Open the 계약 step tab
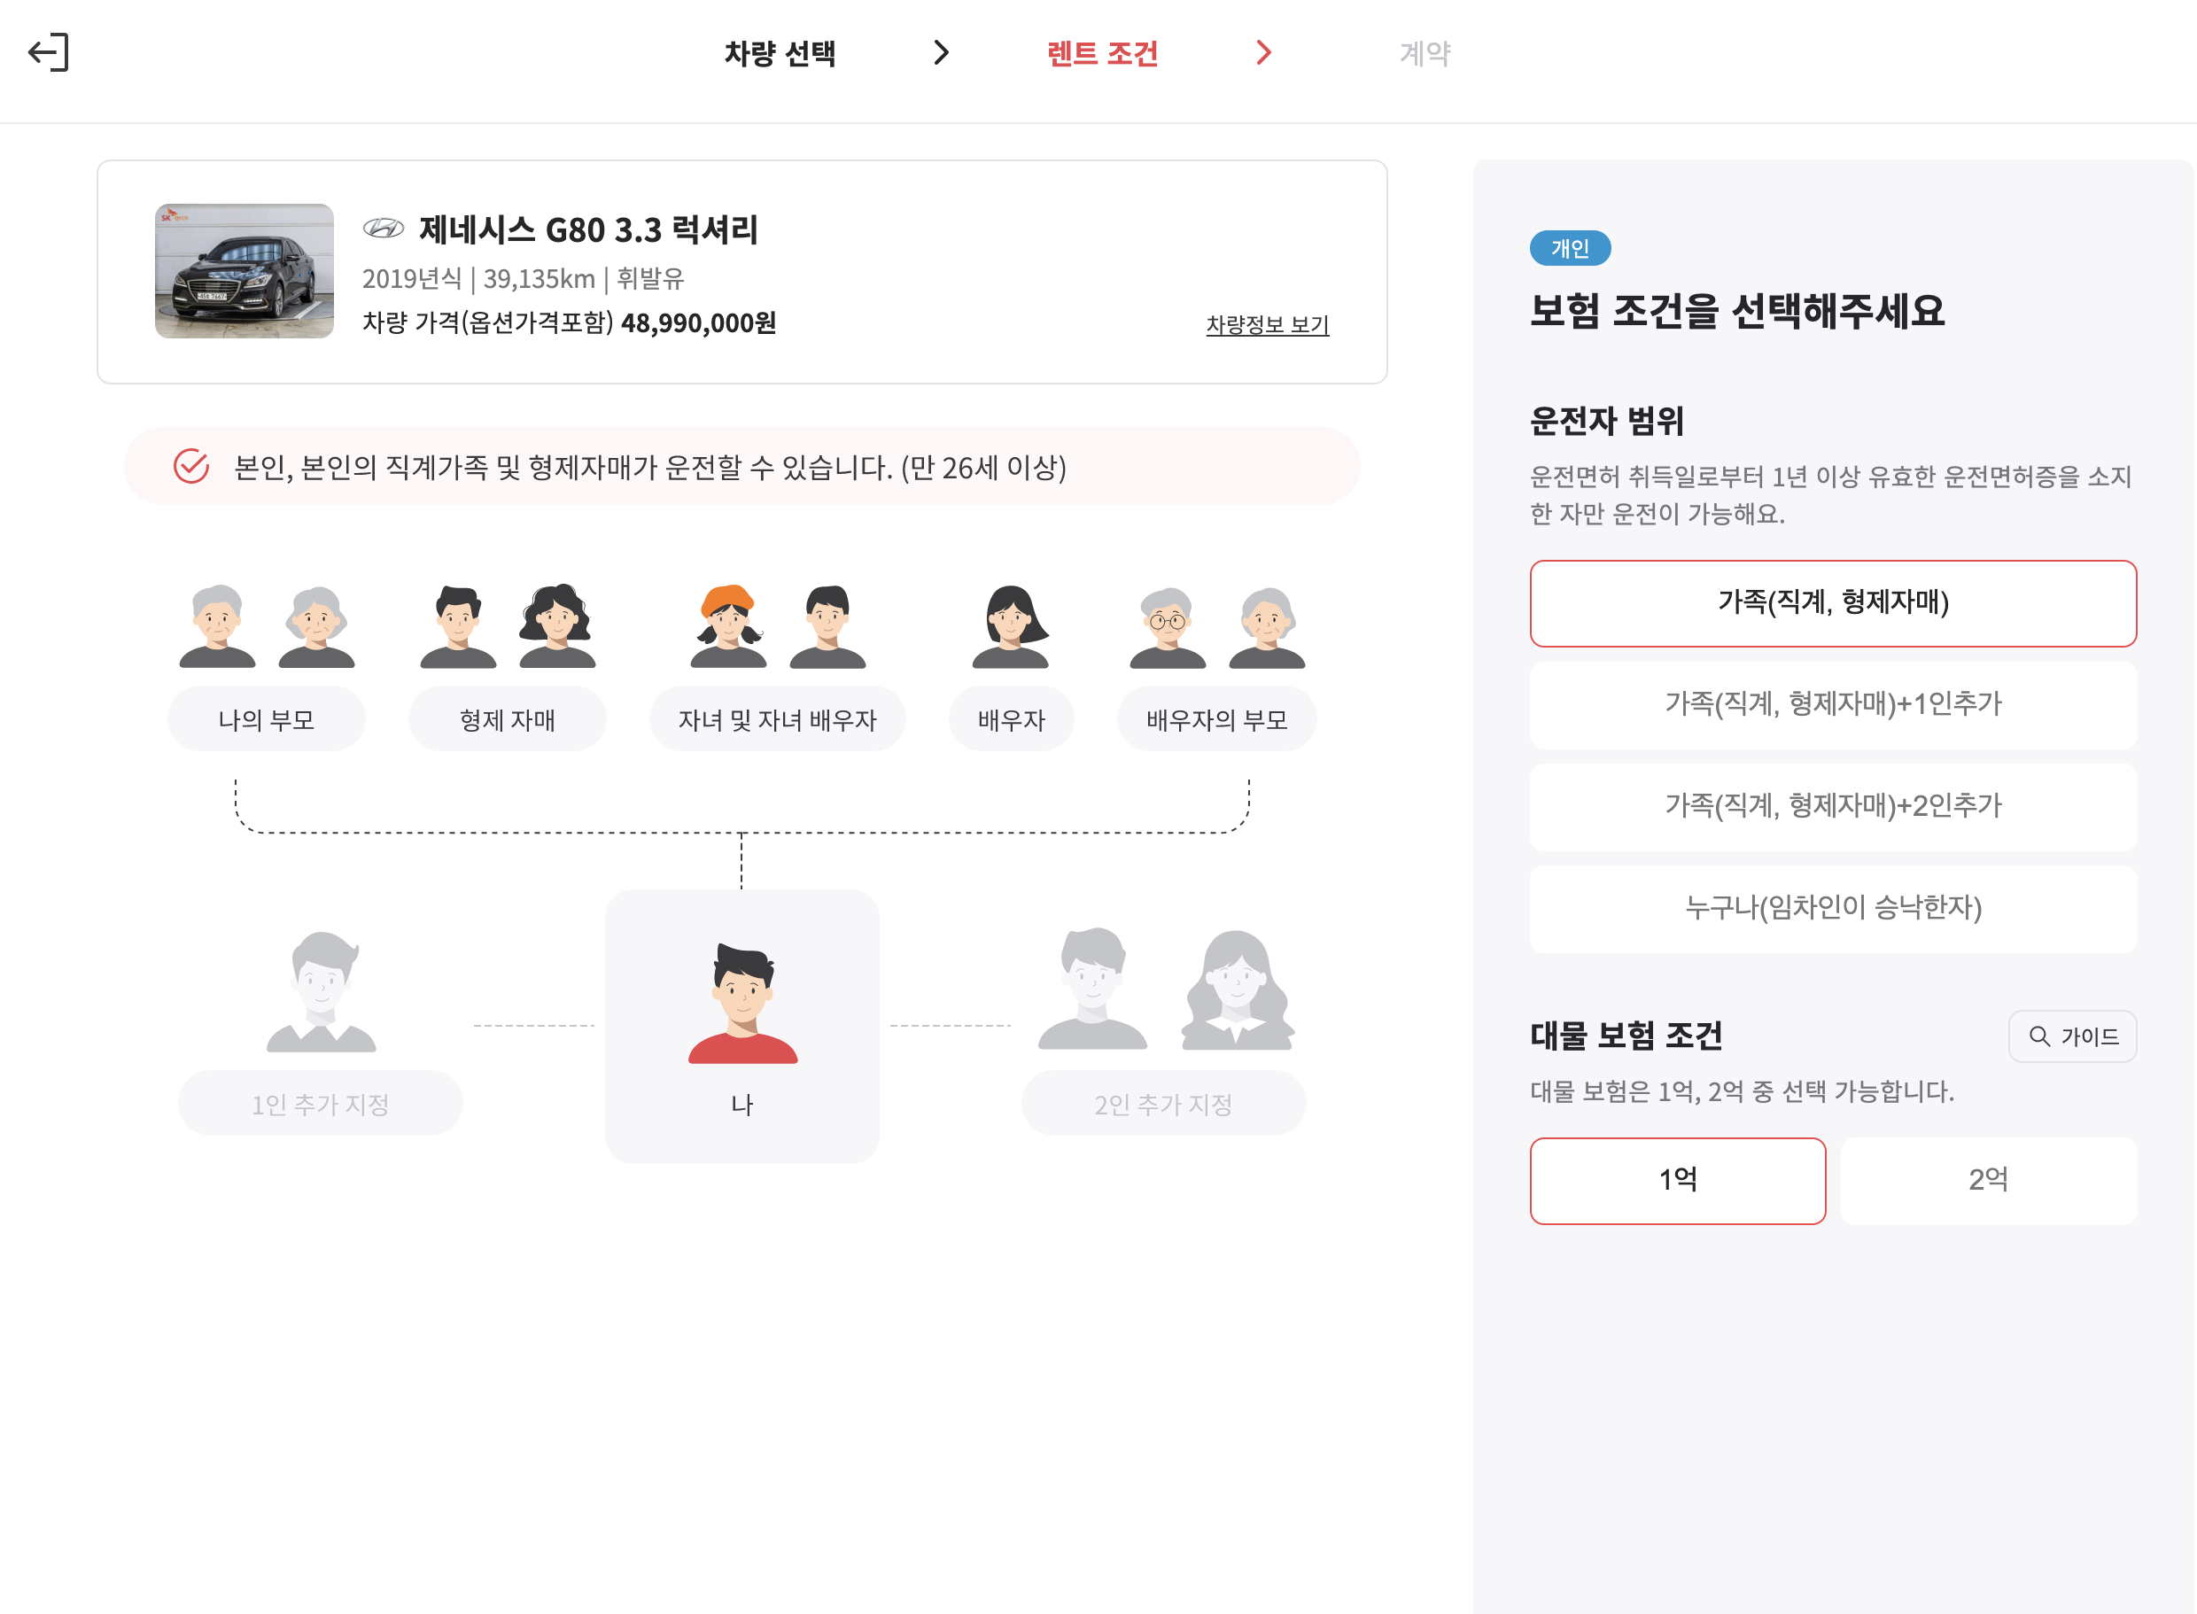The image size is (2197, 1614). 1425,53
